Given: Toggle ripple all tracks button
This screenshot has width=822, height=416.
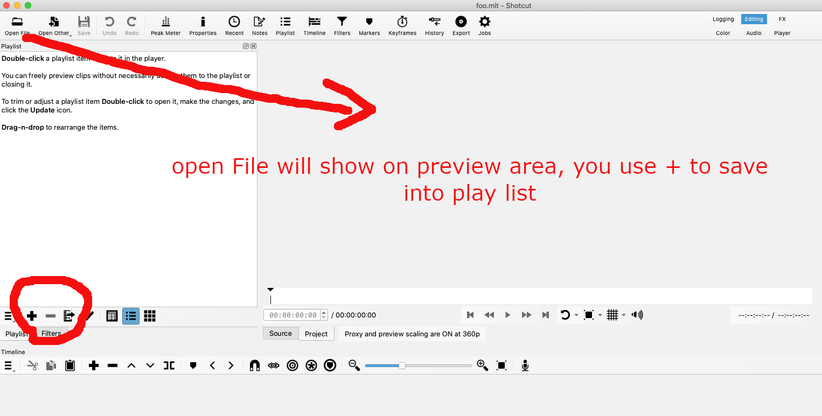Looking at the screenshot, I should (311, 366).
